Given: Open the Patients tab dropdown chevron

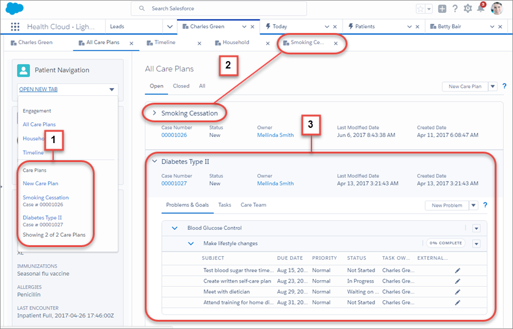Looking at the screenshot, I should [409, 27].
